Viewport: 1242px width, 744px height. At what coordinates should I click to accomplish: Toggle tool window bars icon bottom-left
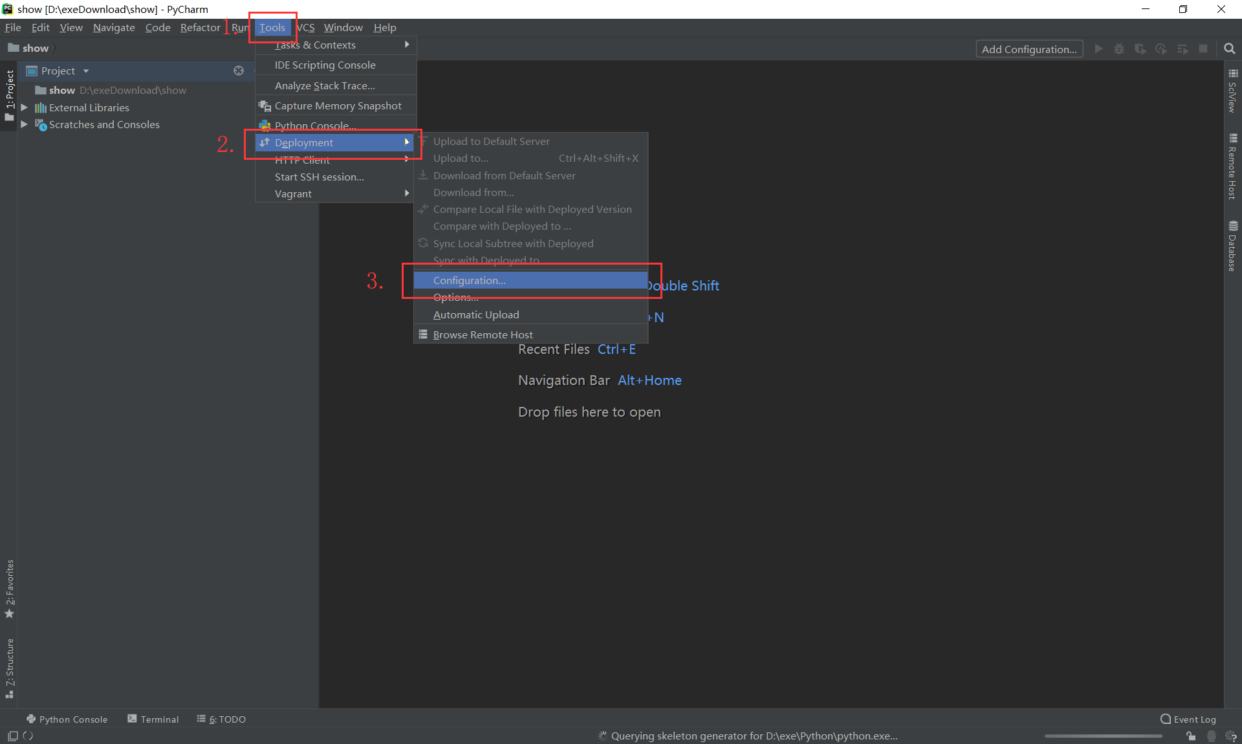click(12, 736)
